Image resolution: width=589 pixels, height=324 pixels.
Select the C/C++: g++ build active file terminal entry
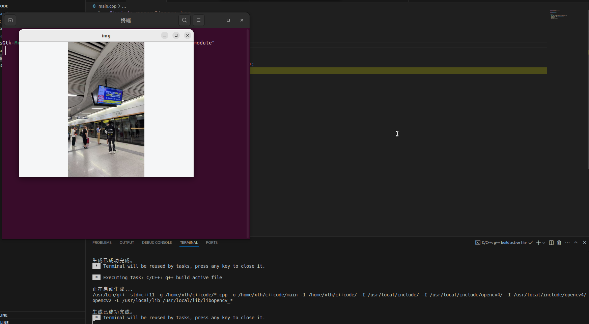tap(504, 243)
